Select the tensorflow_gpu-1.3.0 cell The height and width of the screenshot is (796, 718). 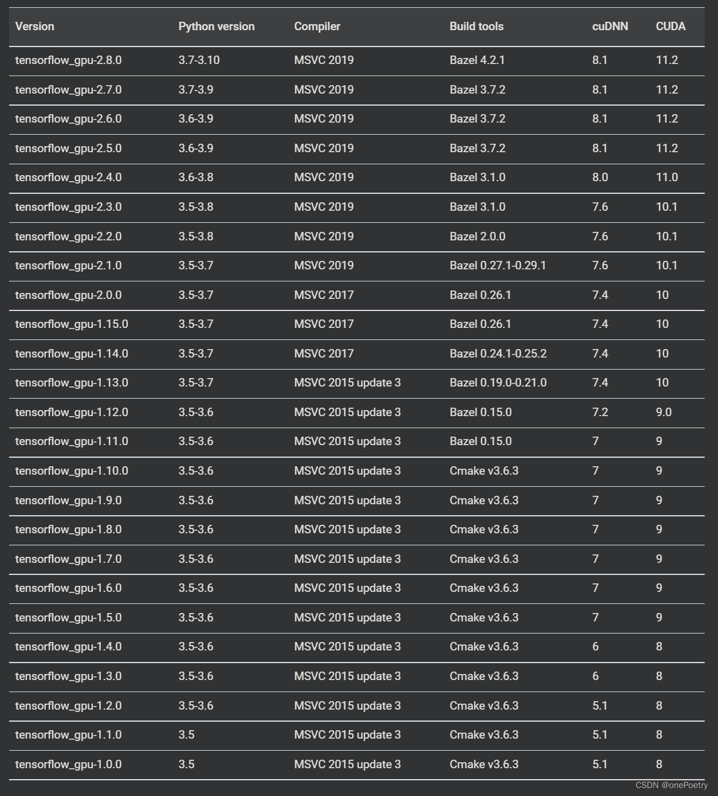tap(68, 676)
